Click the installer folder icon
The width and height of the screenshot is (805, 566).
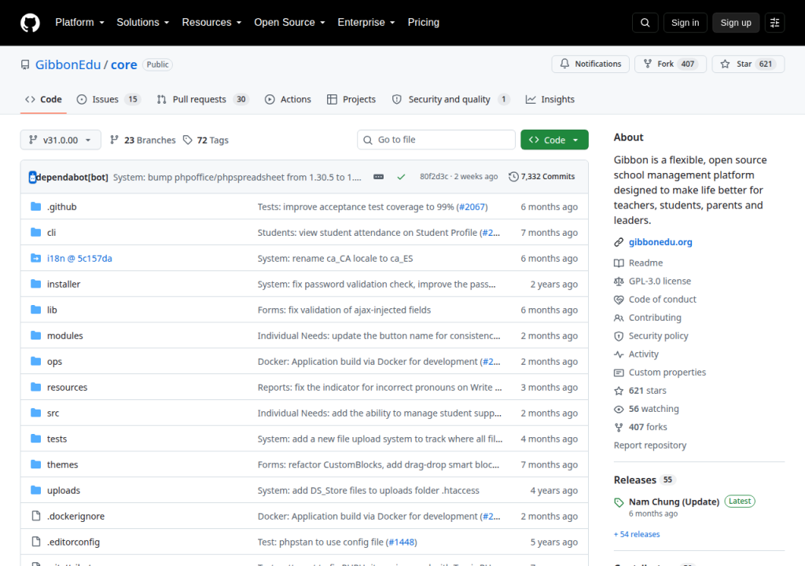pos(35,284)
